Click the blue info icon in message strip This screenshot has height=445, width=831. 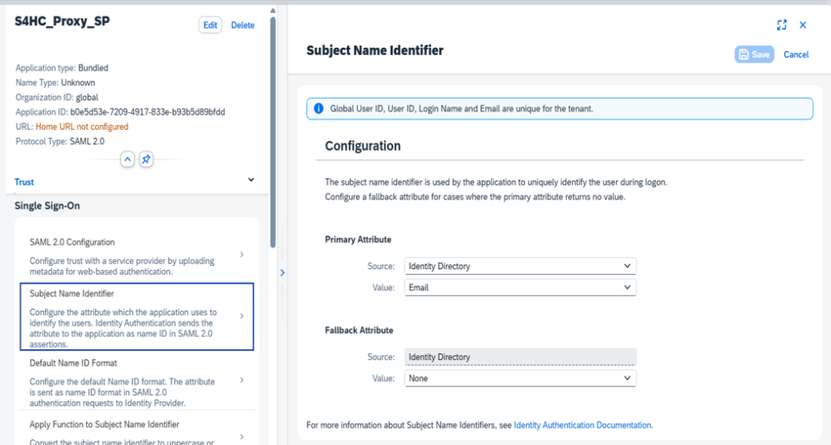318,109
